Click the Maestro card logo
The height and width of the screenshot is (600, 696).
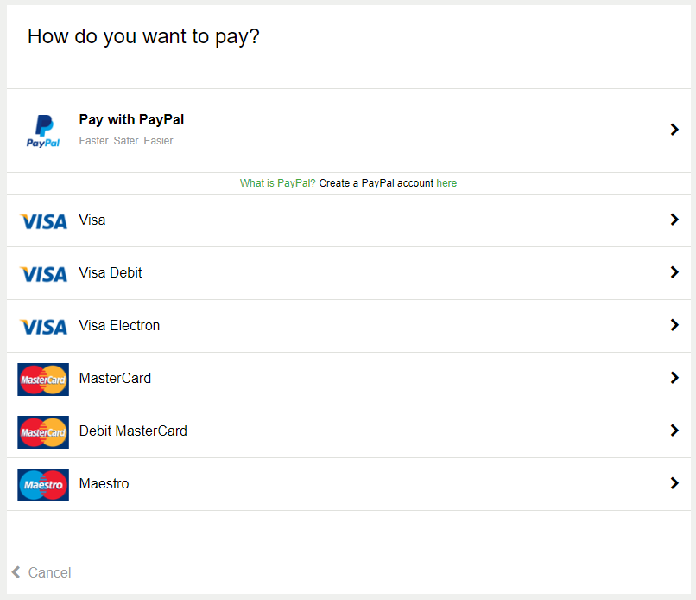43,485
